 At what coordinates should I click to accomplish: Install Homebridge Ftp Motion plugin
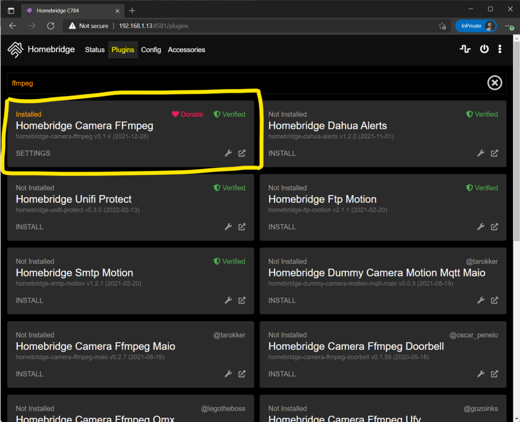point(282,227)
